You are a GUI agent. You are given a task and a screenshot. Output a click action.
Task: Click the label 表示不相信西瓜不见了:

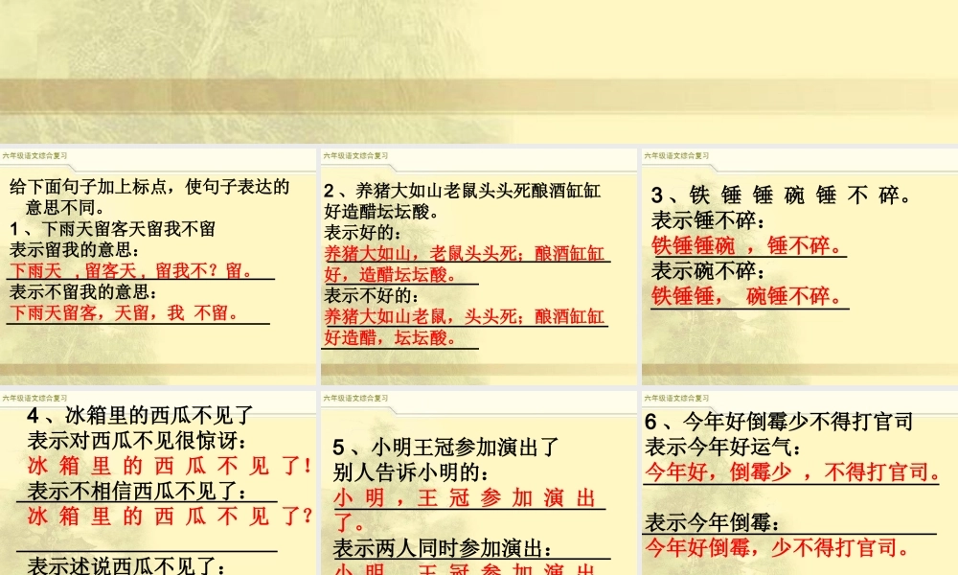(137, 492)
